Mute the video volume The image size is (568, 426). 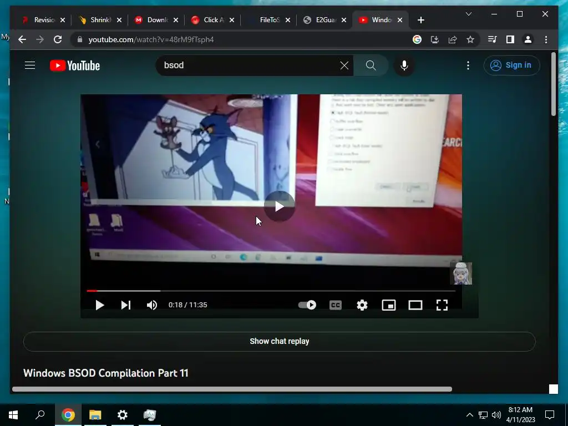[152, 305]
